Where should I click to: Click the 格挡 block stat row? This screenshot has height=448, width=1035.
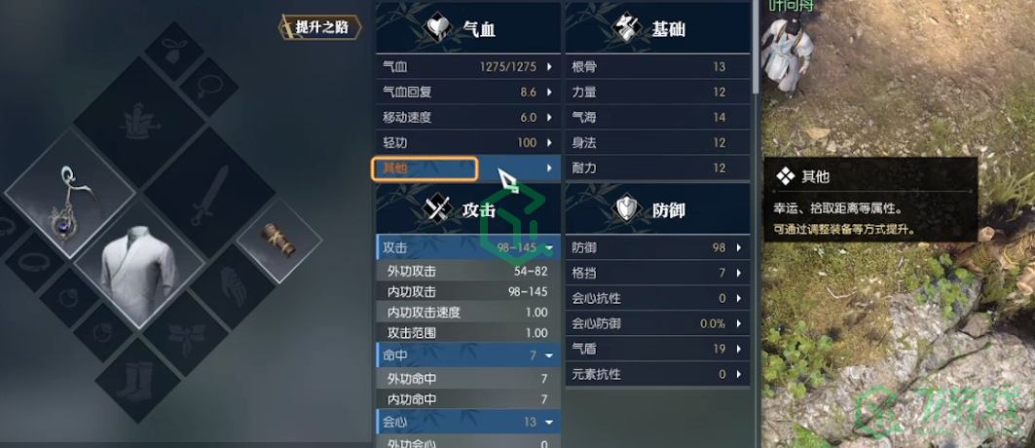point(657,273)
